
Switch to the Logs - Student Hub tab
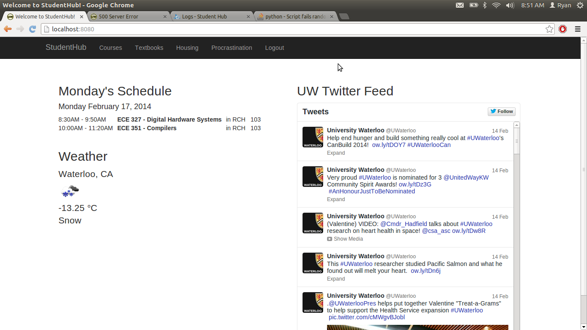[212, 17]
